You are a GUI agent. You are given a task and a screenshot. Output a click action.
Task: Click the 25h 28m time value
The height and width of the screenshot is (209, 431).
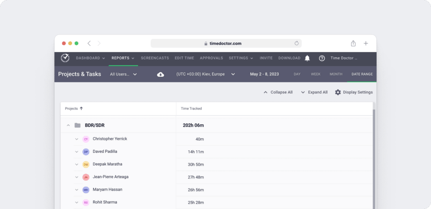click(196, 202)
